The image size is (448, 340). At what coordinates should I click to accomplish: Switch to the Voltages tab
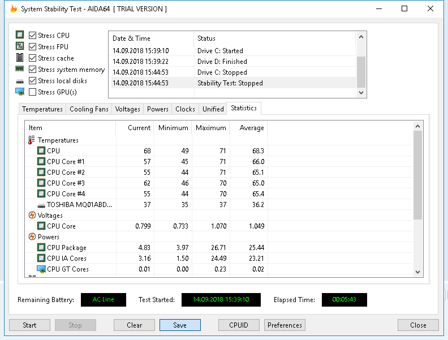pyautogui.click(x=127, y=109)
